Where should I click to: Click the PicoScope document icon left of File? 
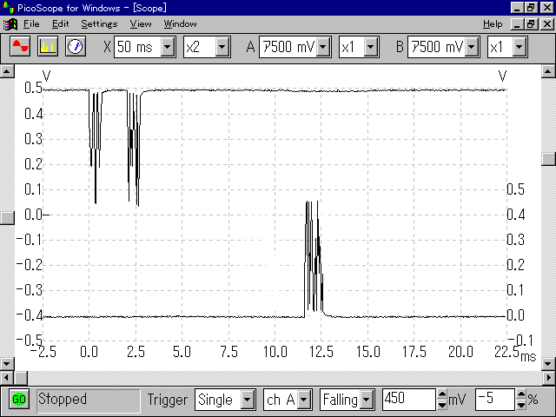[x=10, y=24]
